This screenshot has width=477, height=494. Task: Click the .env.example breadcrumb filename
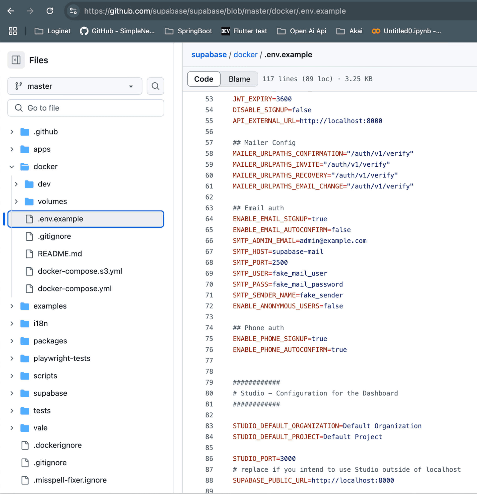click(288, 54)
